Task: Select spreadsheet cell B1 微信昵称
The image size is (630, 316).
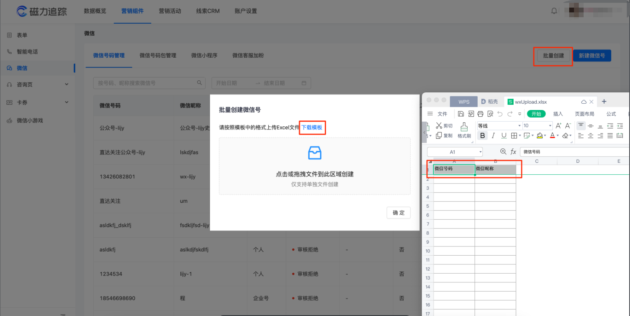Action: coord(495,169)
